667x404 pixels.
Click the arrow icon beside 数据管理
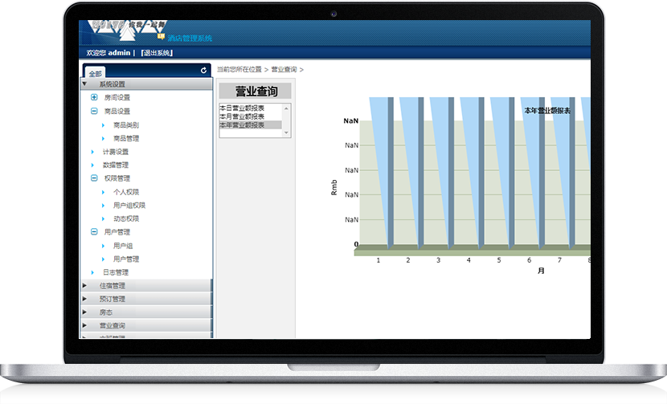click(x=94, y=165)
